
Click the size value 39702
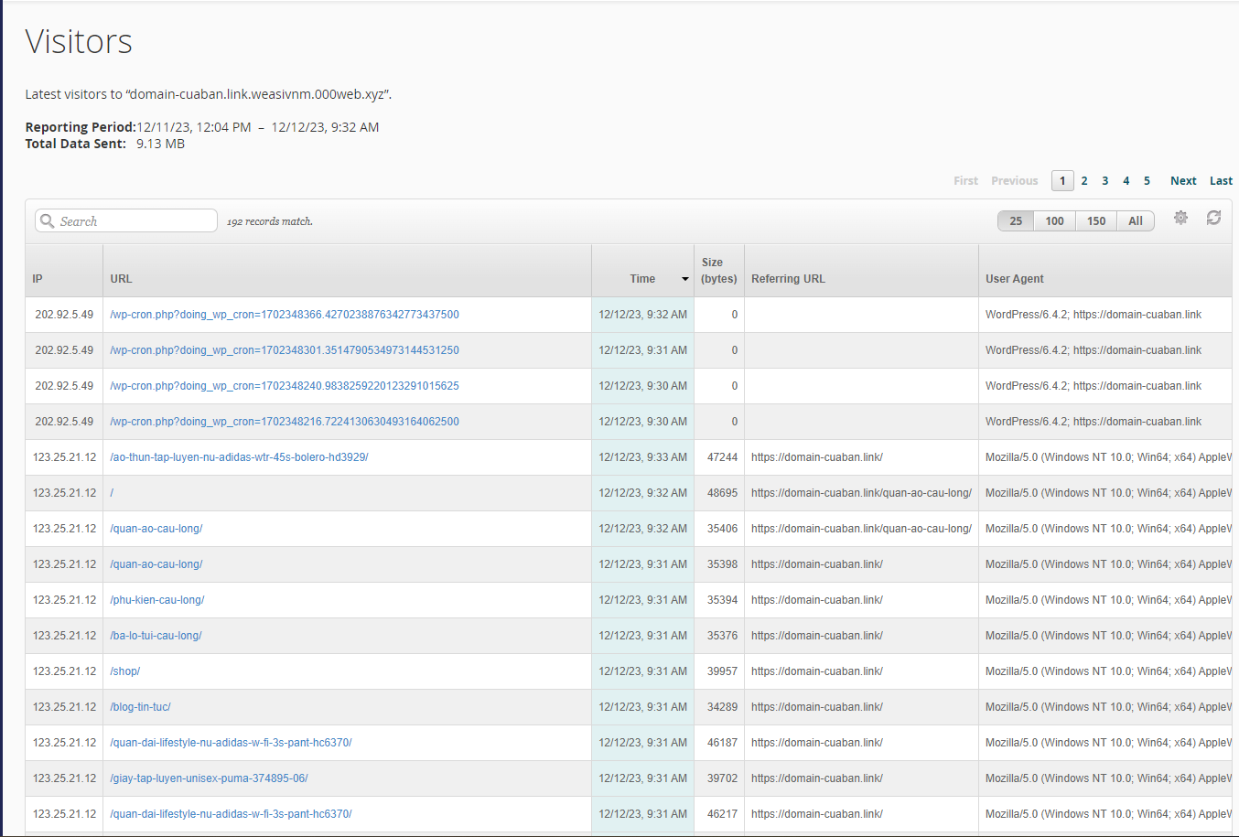[x=722, y=778]
